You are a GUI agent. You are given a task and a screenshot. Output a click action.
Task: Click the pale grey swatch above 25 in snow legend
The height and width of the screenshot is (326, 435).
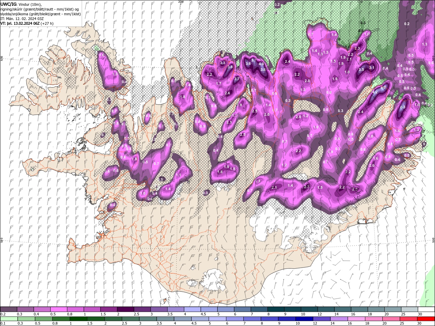point(410,309)
